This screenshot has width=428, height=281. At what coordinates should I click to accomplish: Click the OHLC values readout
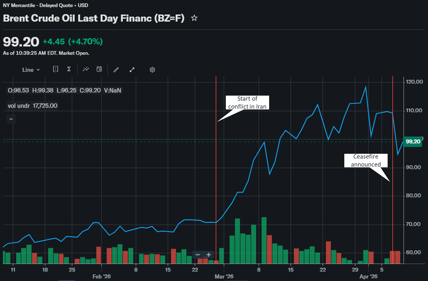(64, 90)
